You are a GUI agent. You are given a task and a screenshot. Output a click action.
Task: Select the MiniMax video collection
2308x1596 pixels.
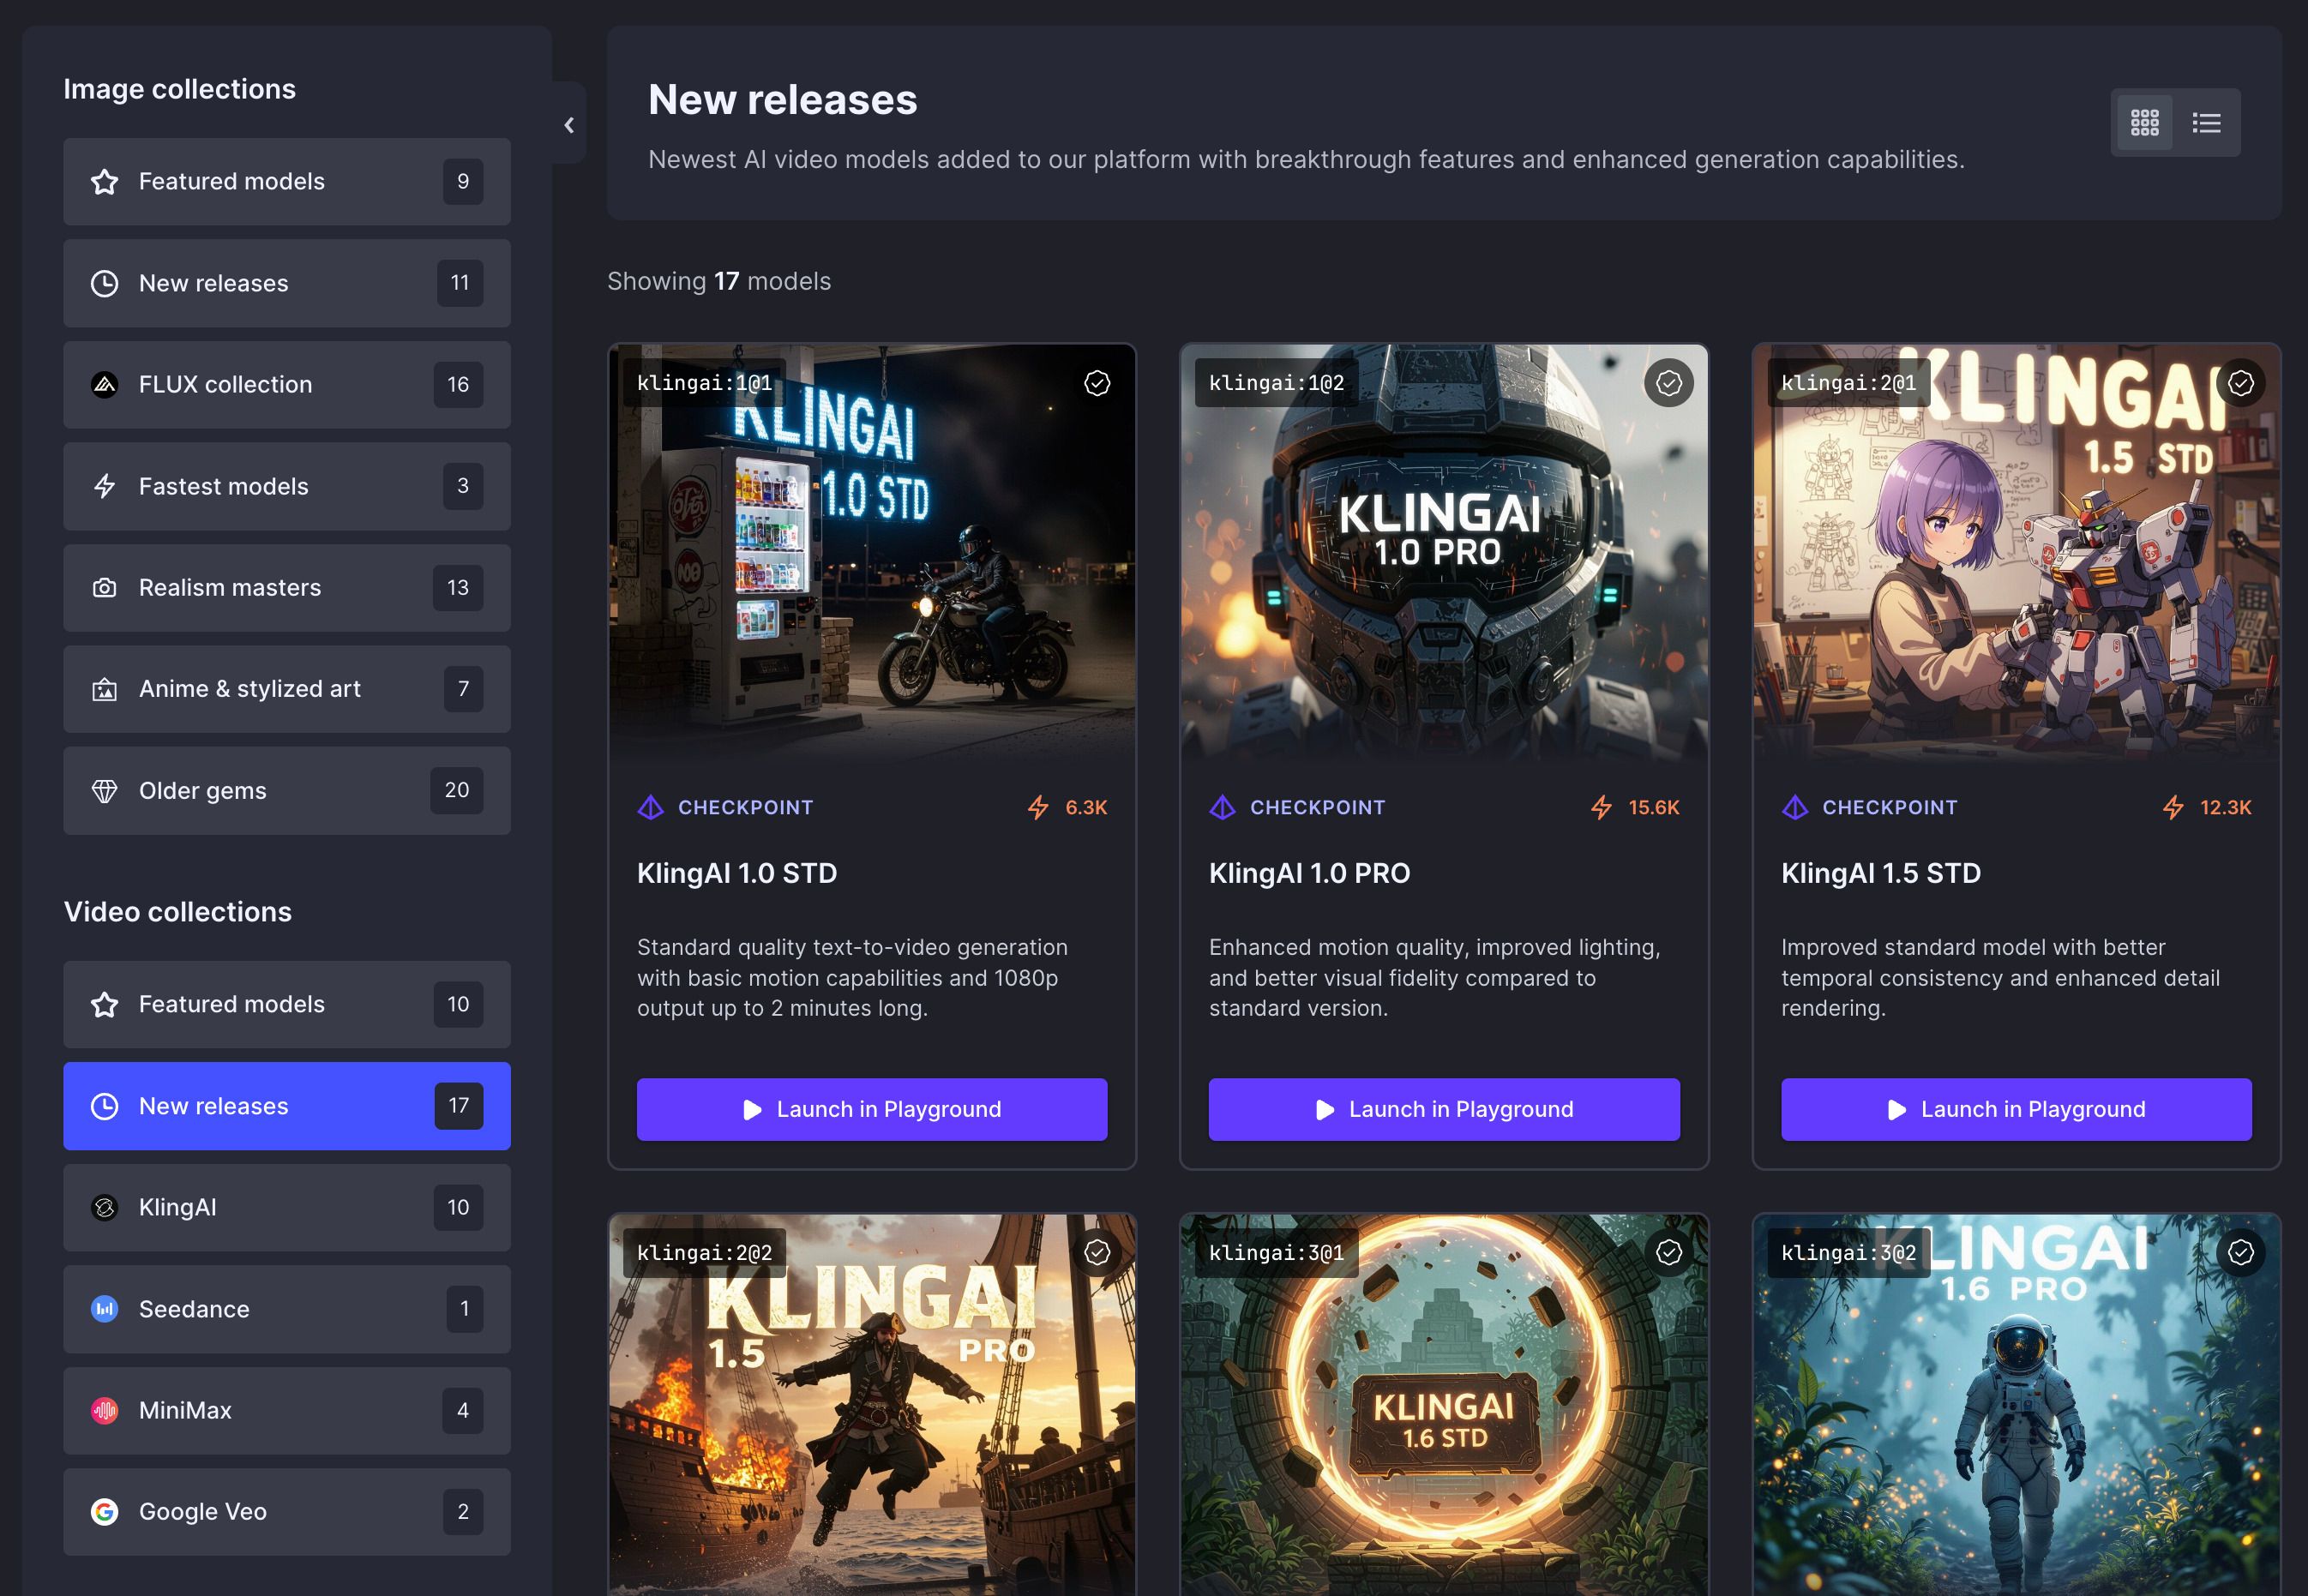[x=286, y=1410]
